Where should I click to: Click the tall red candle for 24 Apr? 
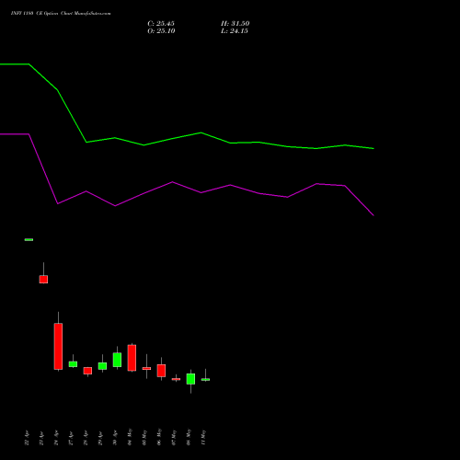click(58, 346)
